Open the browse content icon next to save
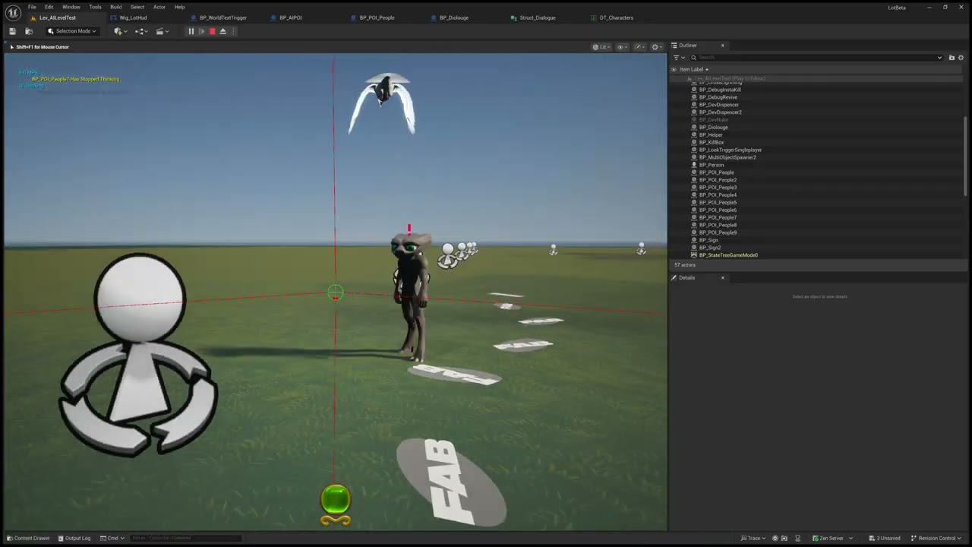Screen dimensions: 972x547 tap(29, 31)
